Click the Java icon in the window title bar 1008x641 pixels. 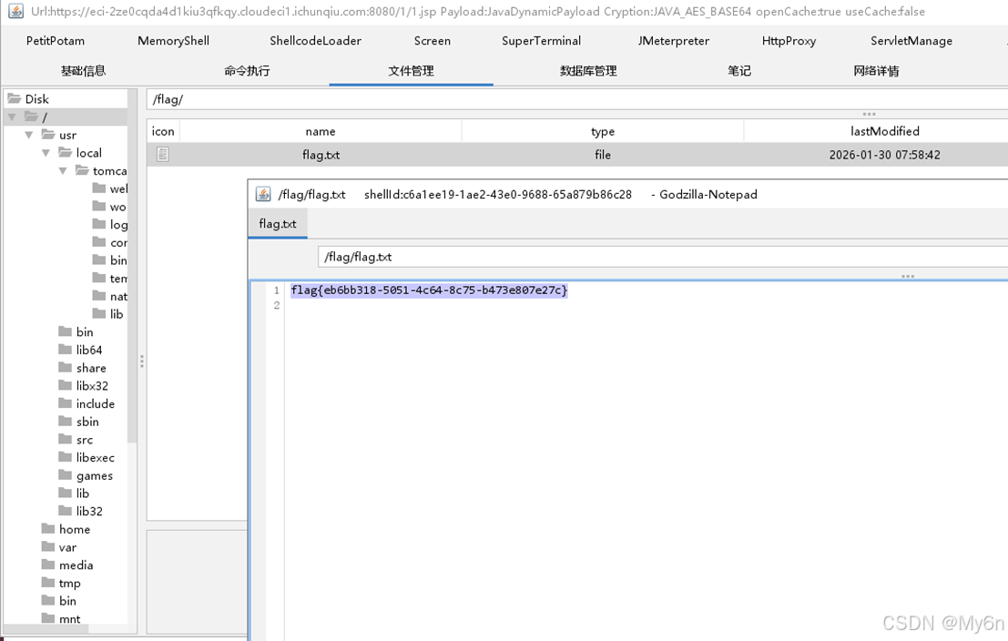point(16,11)
